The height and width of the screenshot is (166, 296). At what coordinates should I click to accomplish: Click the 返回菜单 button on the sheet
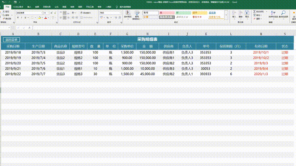point(11,40)
